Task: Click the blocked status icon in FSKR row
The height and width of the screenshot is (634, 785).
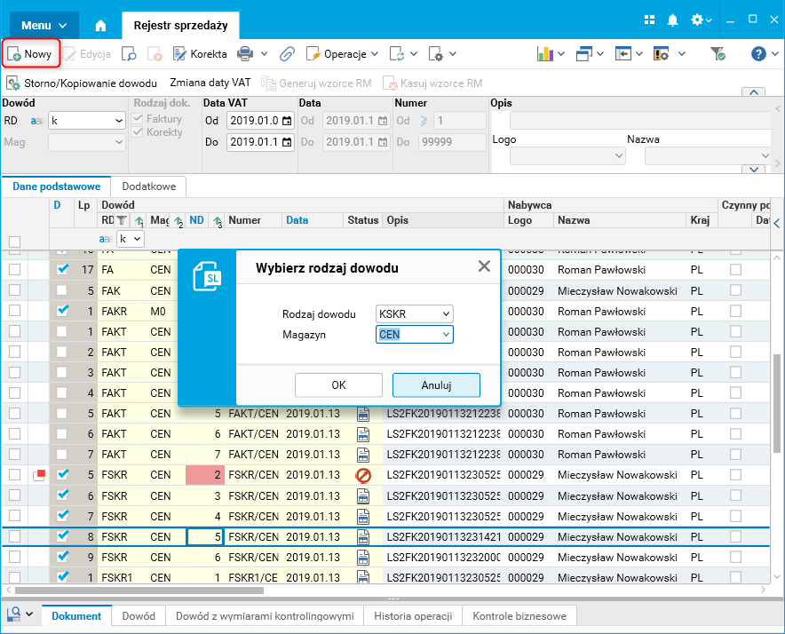Action: tap(363, 475)
